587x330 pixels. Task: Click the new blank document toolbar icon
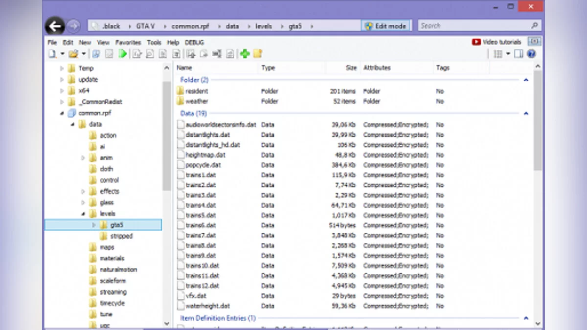51,54
